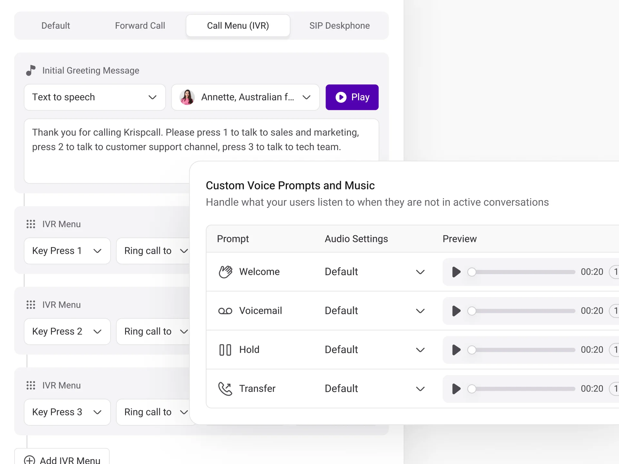The image size is (619, 464).
Task: Click the Transfer prompt label
Action: (x=257, y=389)
